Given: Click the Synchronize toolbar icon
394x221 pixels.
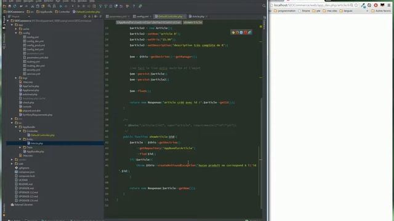Looking at the screenshot, I should (x=15, y=6).
